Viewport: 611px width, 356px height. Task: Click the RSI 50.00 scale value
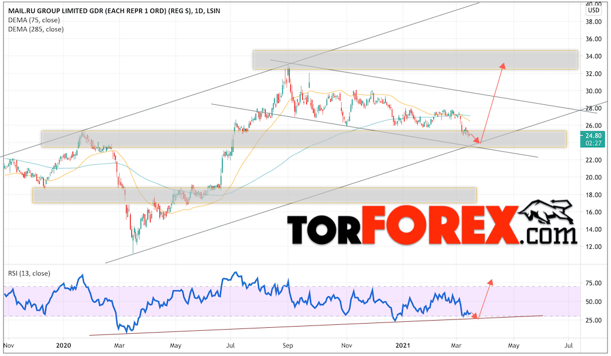593,302
